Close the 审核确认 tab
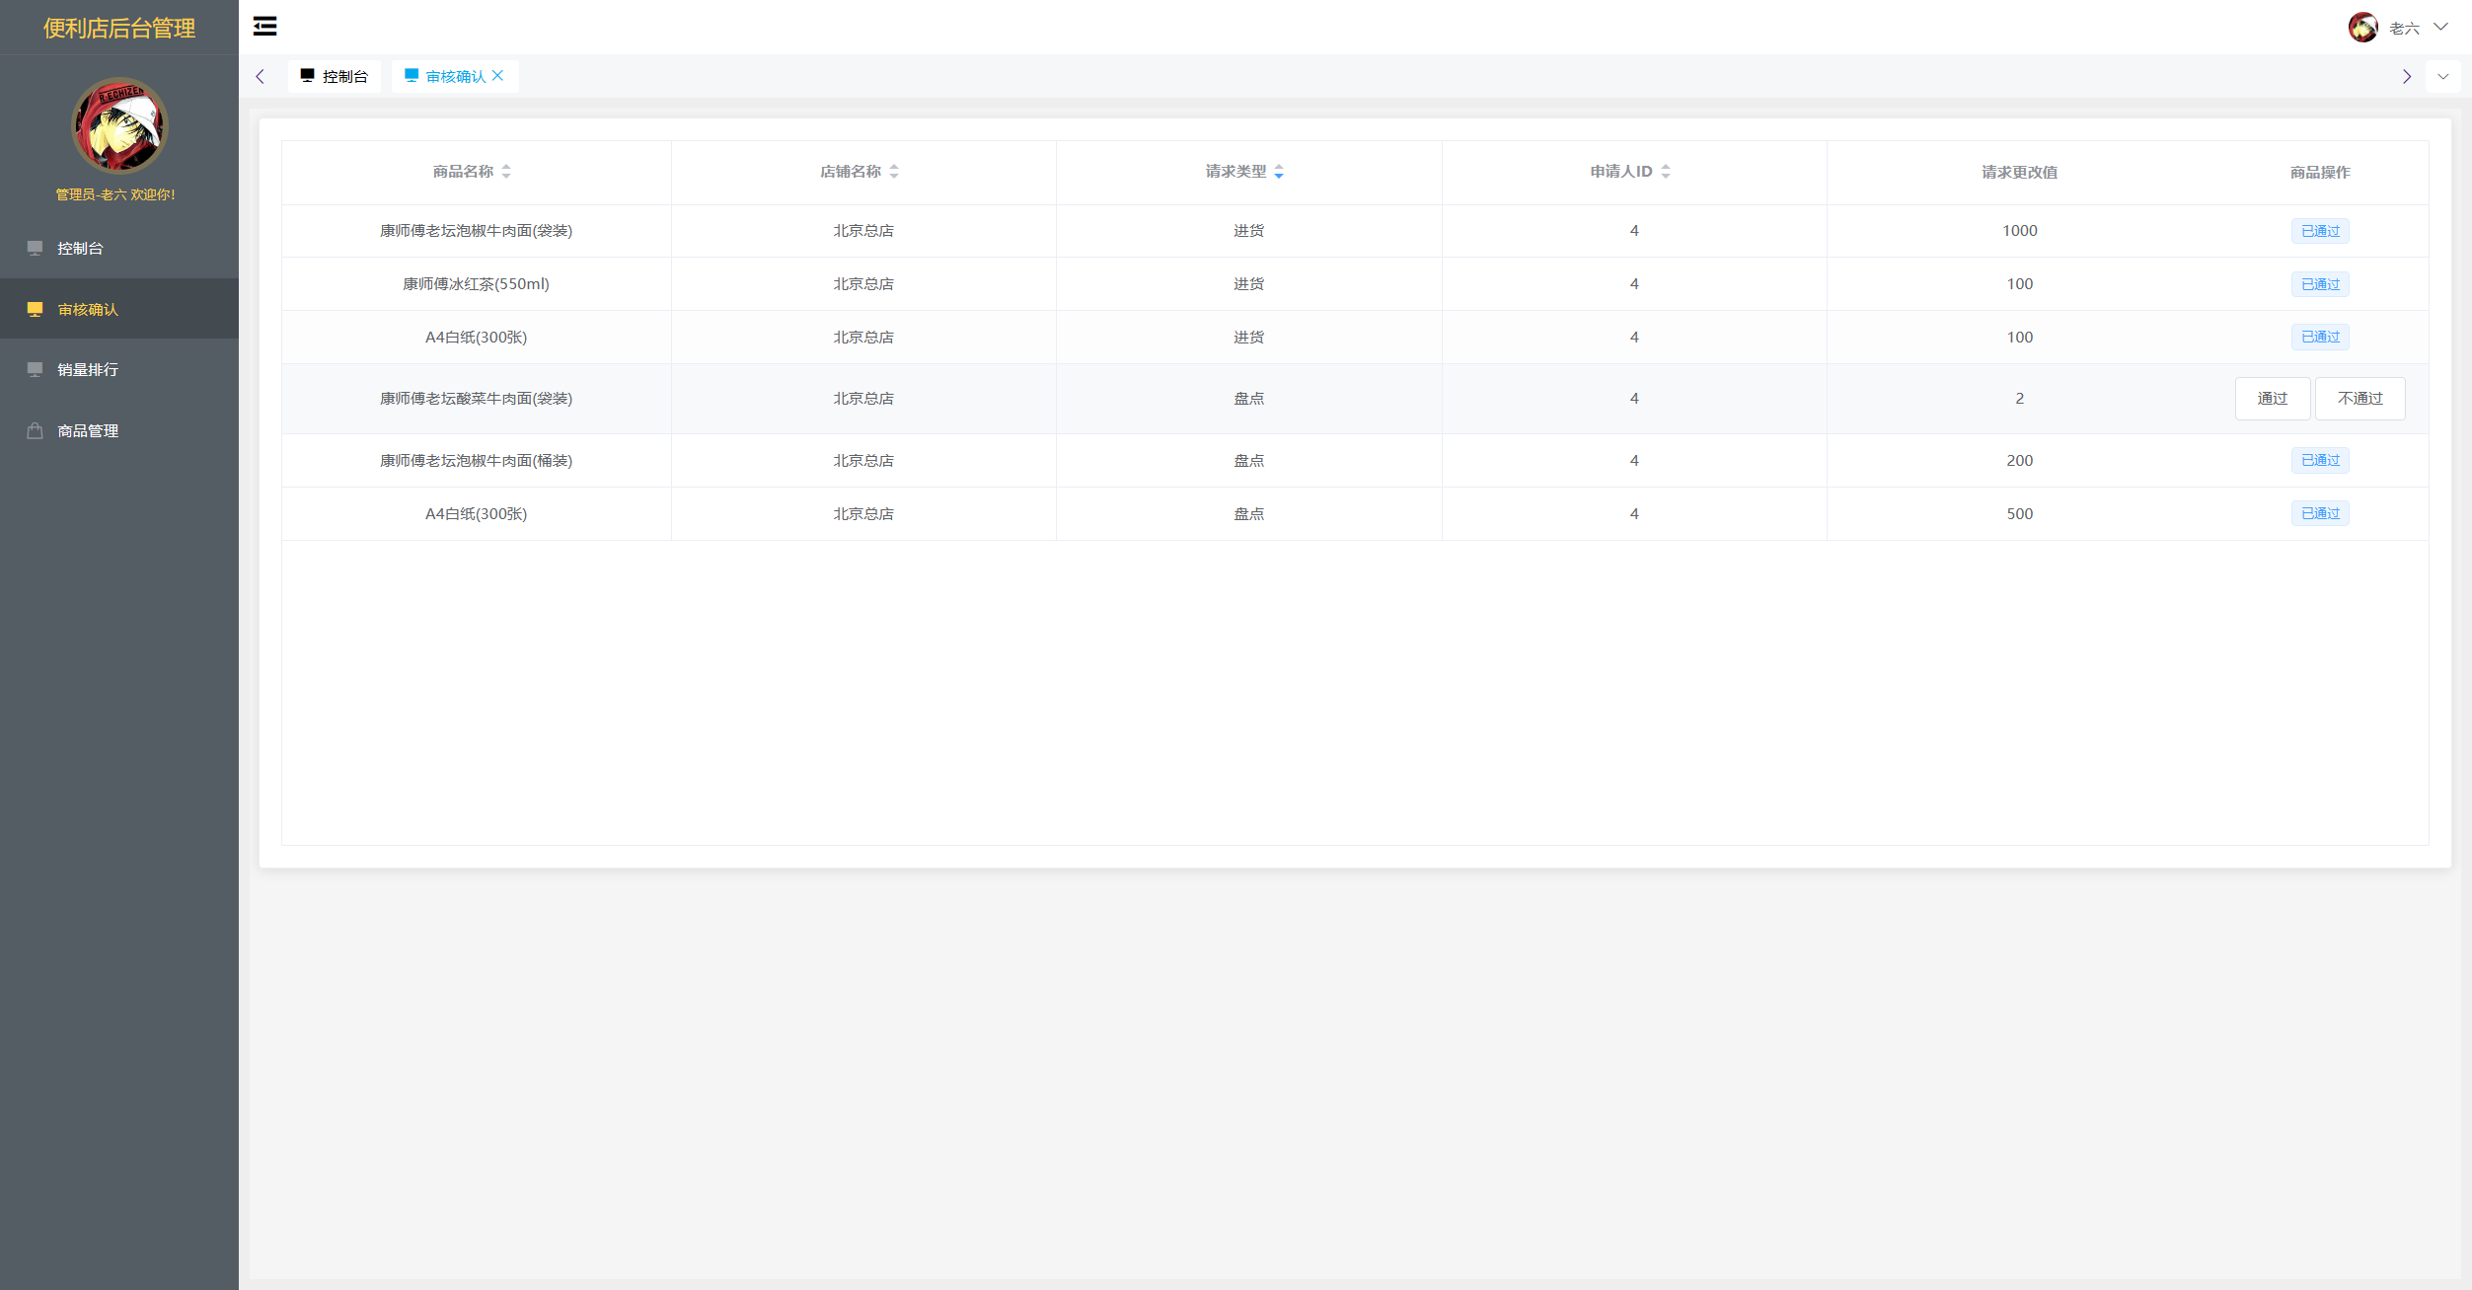 pos(502,77)
